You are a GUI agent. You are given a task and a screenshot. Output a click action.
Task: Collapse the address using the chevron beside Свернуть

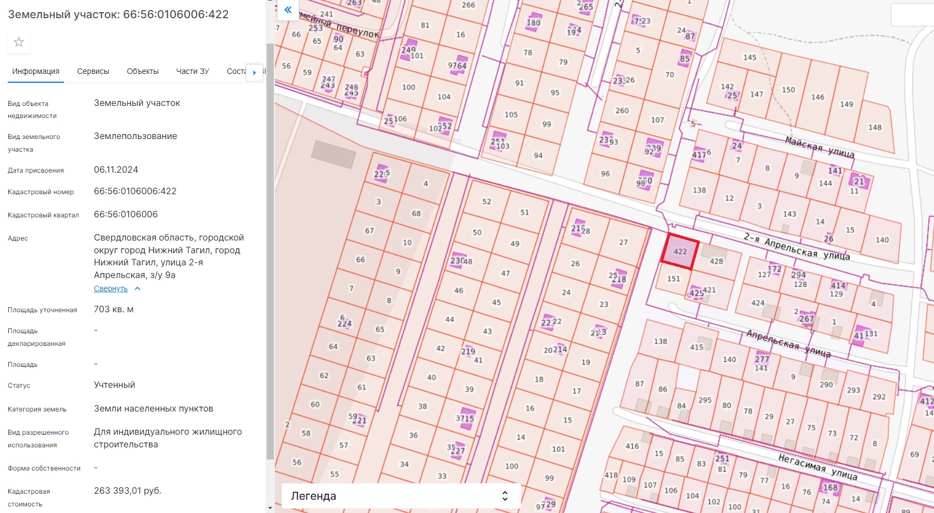[x=137, y=288]
